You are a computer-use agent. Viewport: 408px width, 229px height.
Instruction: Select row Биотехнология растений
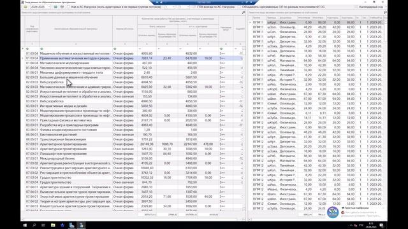(x=134, y=134)
